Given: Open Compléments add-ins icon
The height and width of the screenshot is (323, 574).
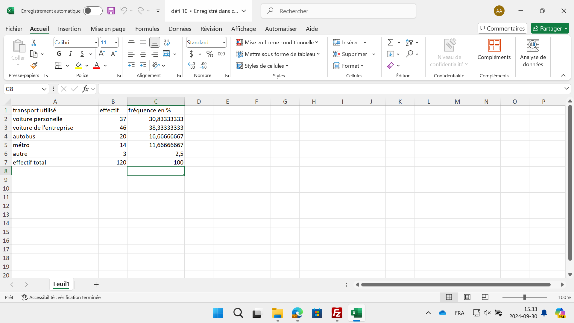Looking at the screenshot, I should [494, 50].
